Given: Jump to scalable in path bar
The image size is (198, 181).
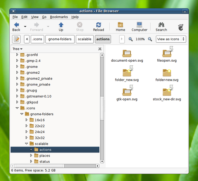Looking at the screenshot, I should click(x=85, y=39).
